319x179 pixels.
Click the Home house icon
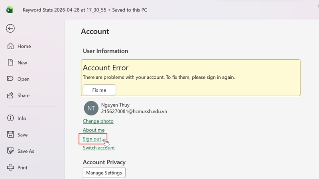(x=10, y=46)
